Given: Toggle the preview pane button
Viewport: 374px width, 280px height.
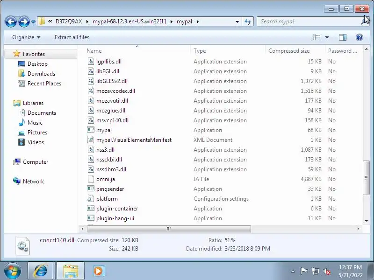Looking at the screenshot, I should (343, 37).
